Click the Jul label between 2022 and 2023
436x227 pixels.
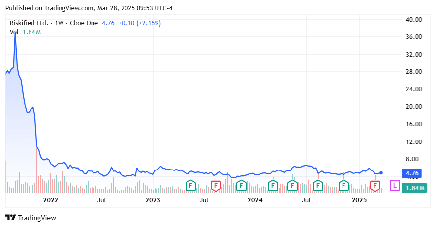point(102,200)
